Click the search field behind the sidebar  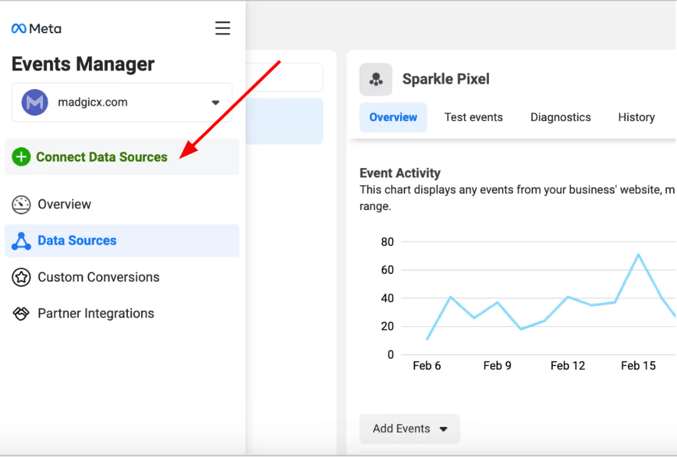[285, 77]
